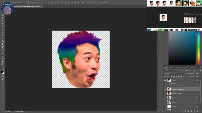Show the hidden PopChamp_Emote layer
The image size is (202, 113).
click(x=165, y=94)
